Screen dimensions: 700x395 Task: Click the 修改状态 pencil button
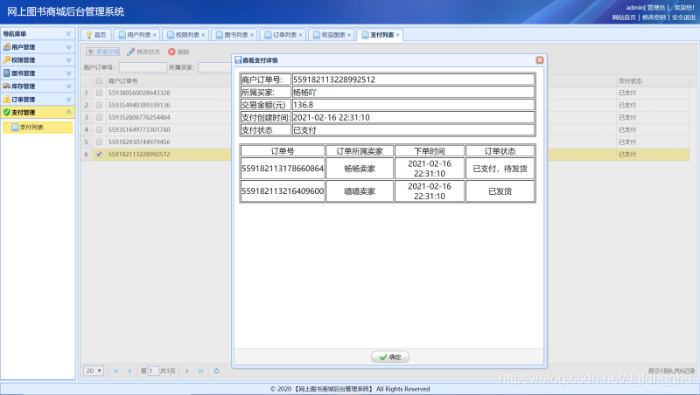tap(143, 52)
